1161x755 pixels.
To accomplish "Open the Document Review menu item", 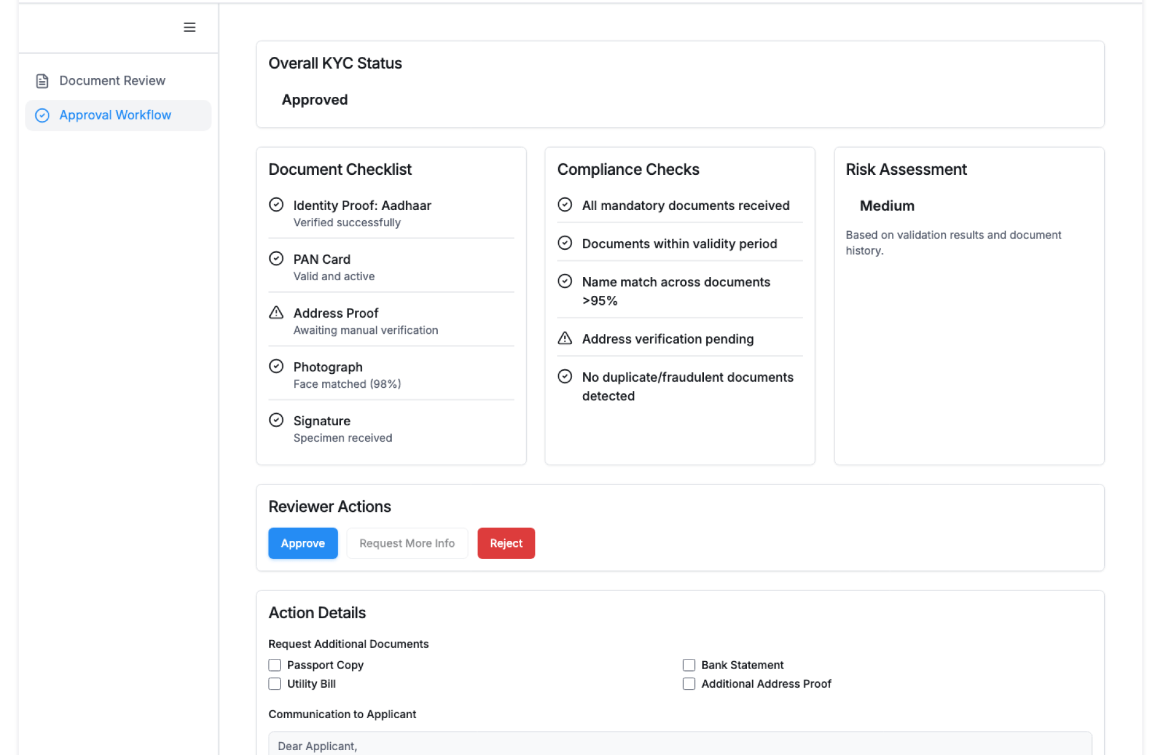I will (x=112, y=81).
